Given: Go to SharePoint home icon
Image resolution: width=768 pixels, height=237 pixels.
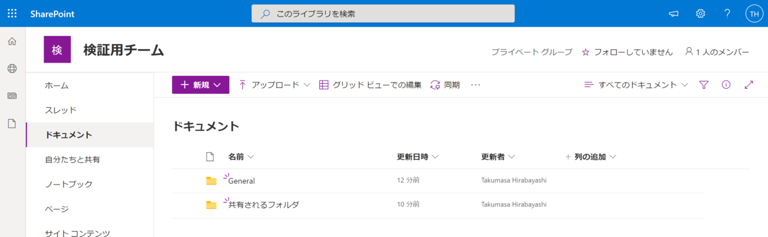Looking at the screenshot, I should [12, 42].
